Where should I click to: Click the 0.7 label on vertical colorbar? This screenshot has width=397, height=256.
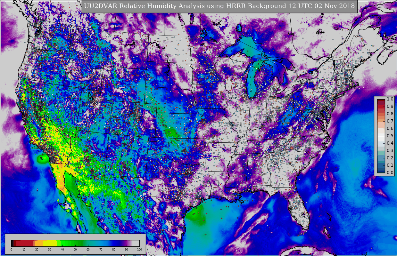click(390, 121)
